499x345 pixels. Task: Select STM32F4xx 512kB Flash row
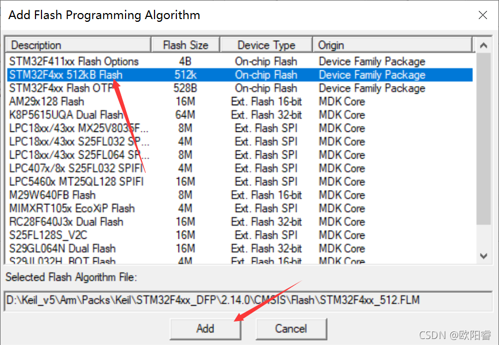coord(240,75)
